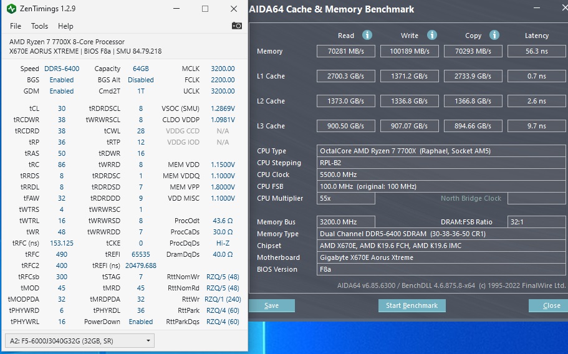Maximize the ZenTimings window
This screenshot has height=354, width=568.
[x=205, y=9]
